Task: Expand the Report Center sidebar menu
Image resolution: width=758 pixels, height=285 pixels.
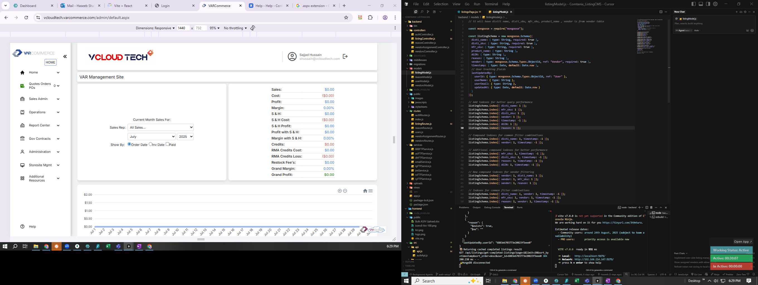Action: coord(40,126)
